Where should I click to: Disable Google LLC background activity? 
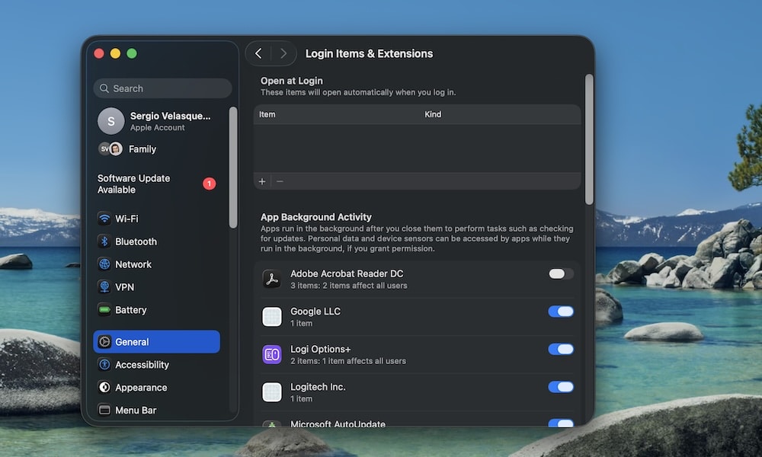coord(562,312)
